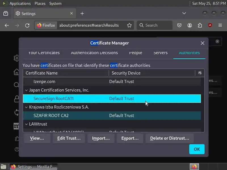Open the Places menu

click(x=40, y=3)
